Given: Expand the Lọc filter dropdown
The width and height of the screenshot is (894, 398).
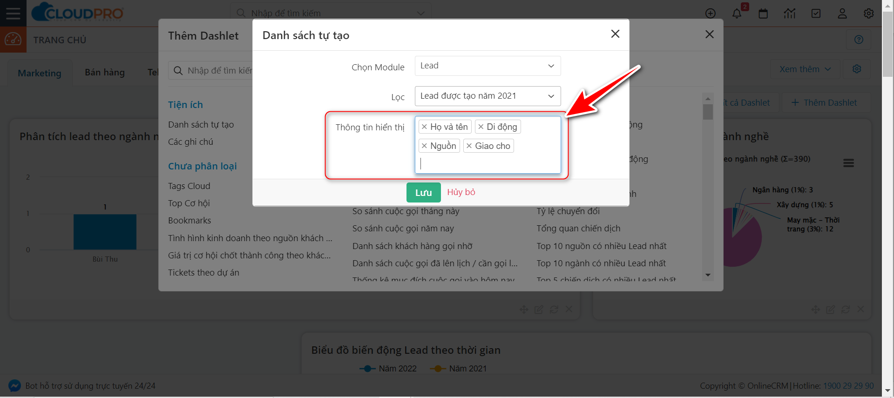Looking at the screenshot, I should [488, 96].
